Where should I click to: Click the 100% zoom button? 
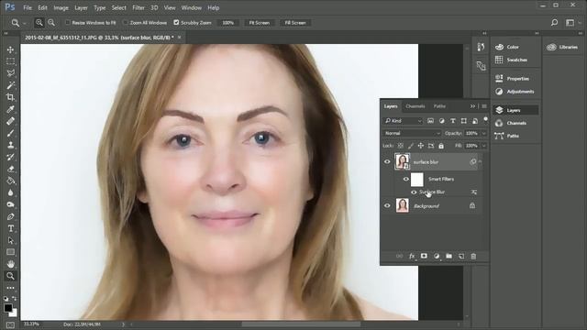[228, 23]
